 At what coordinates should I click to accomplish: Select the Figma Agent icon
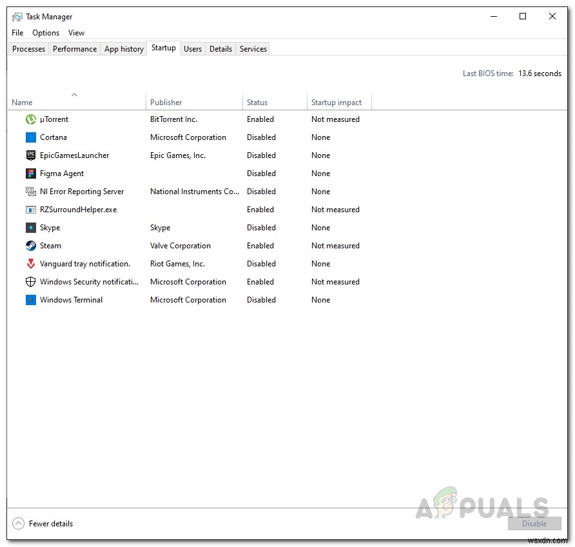click(30, 174)
